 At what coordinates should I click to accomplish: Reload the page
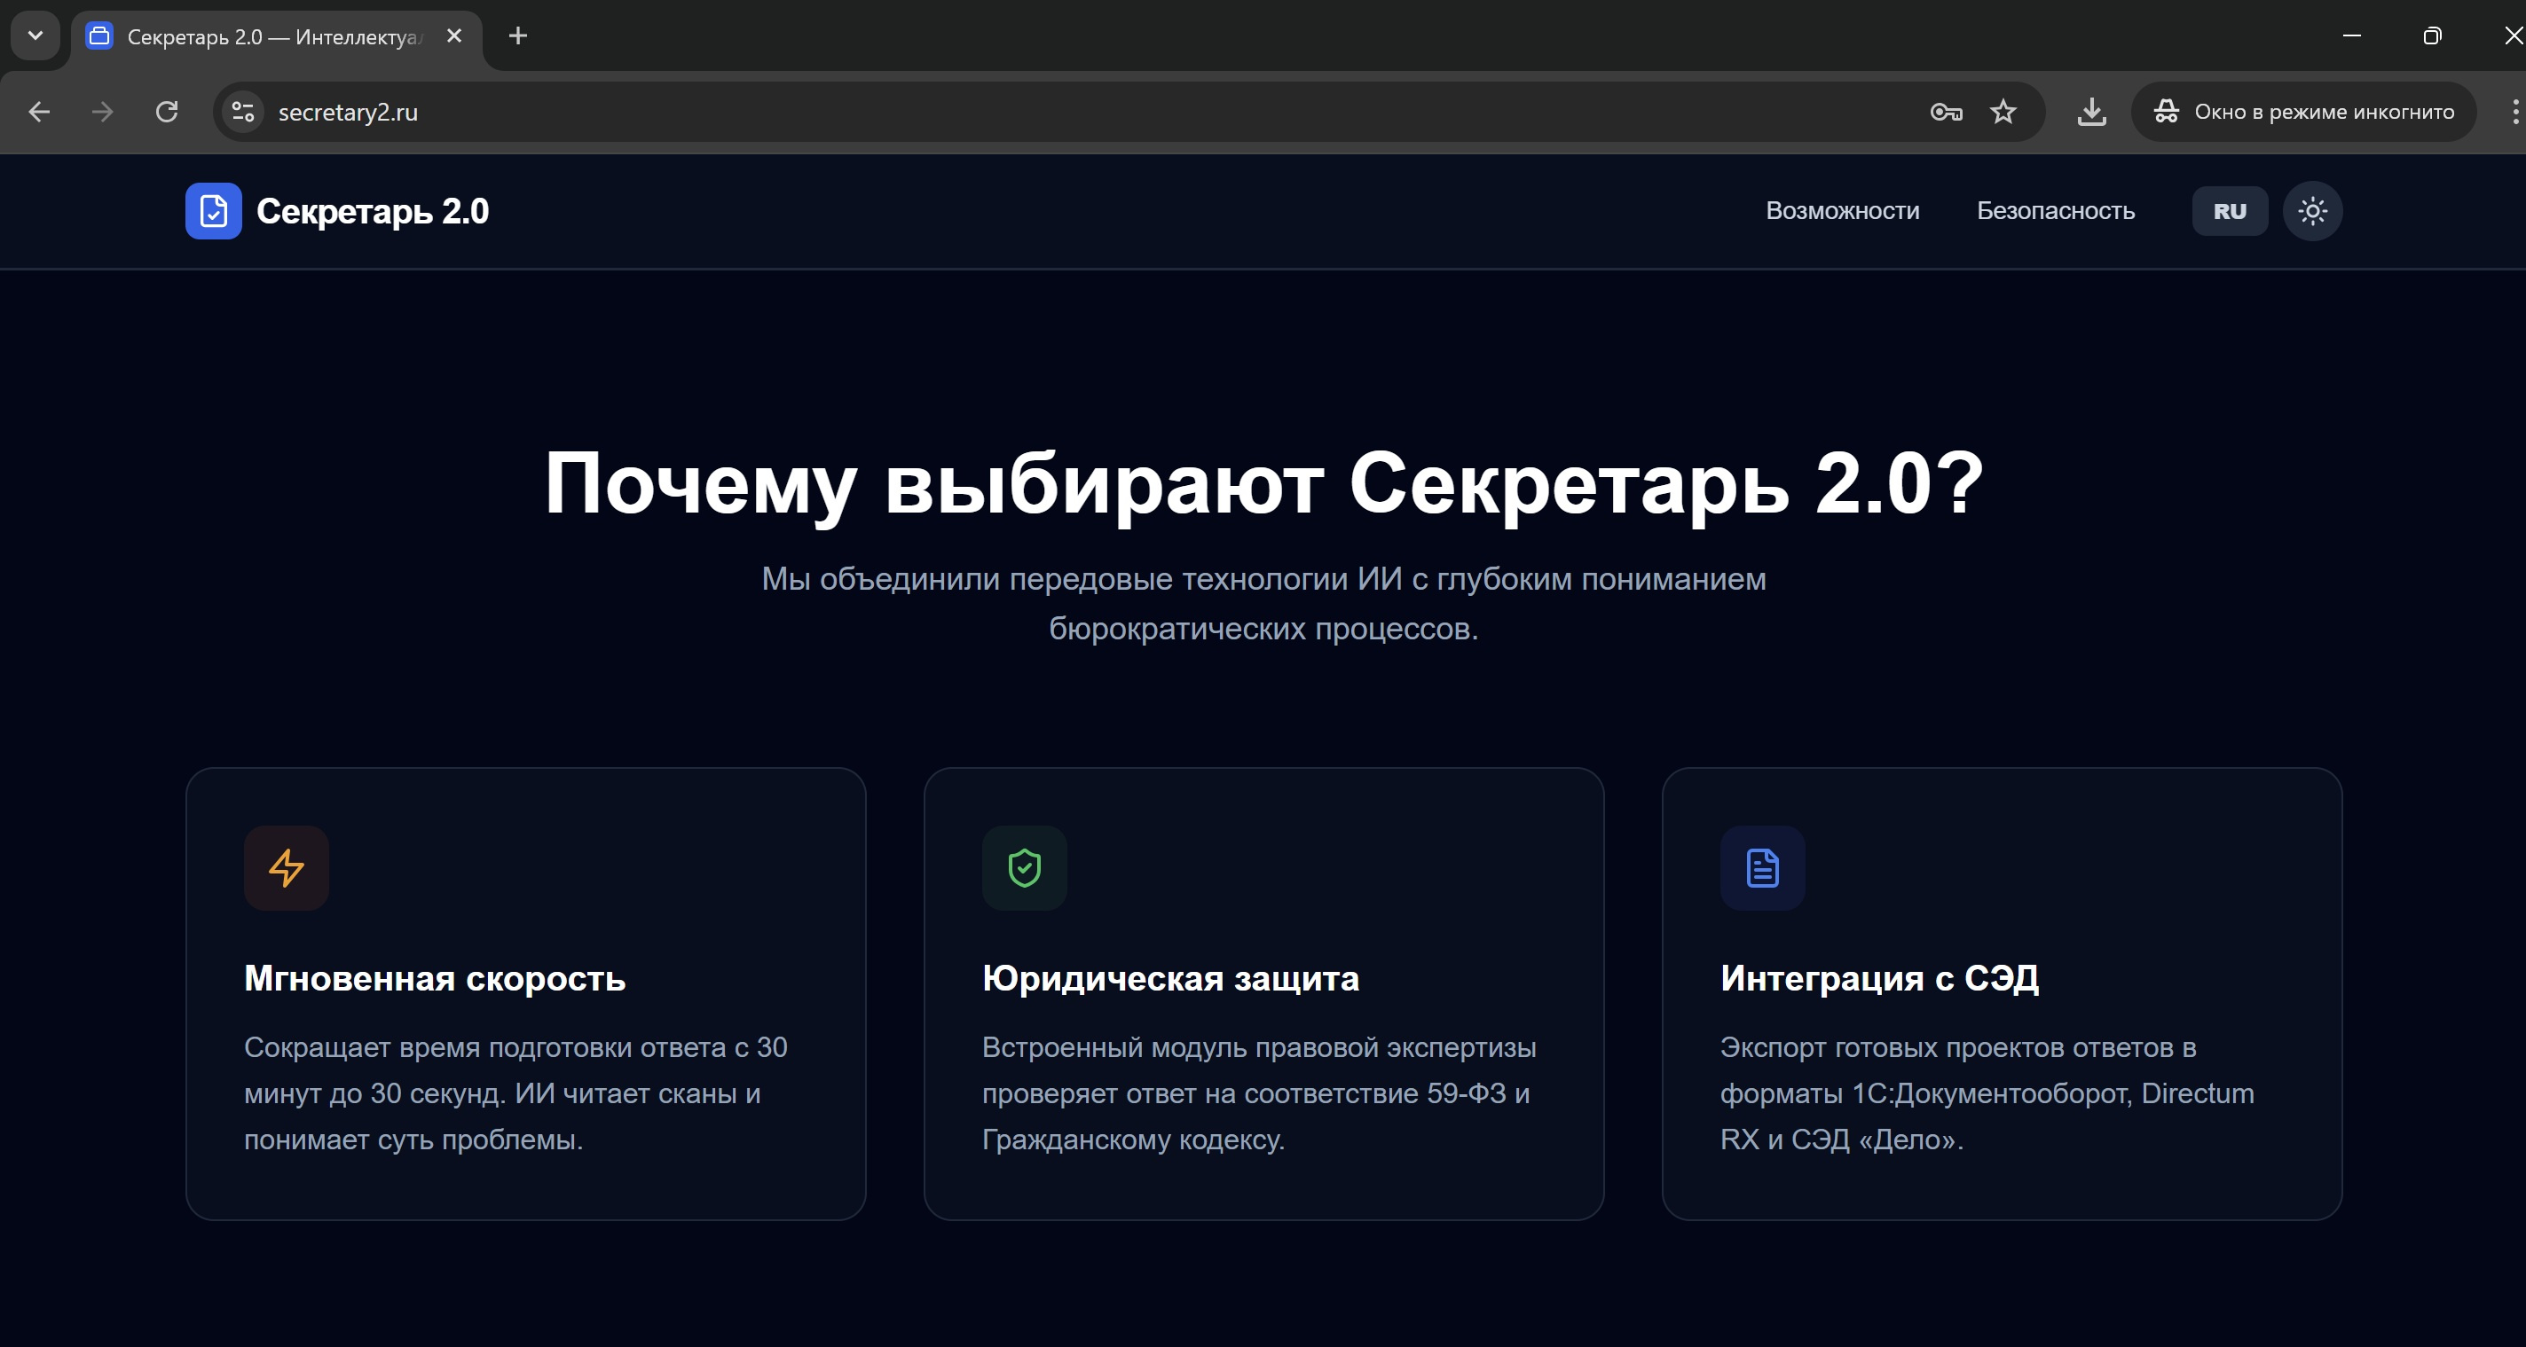pyautogui.click(x=167, y=112)
